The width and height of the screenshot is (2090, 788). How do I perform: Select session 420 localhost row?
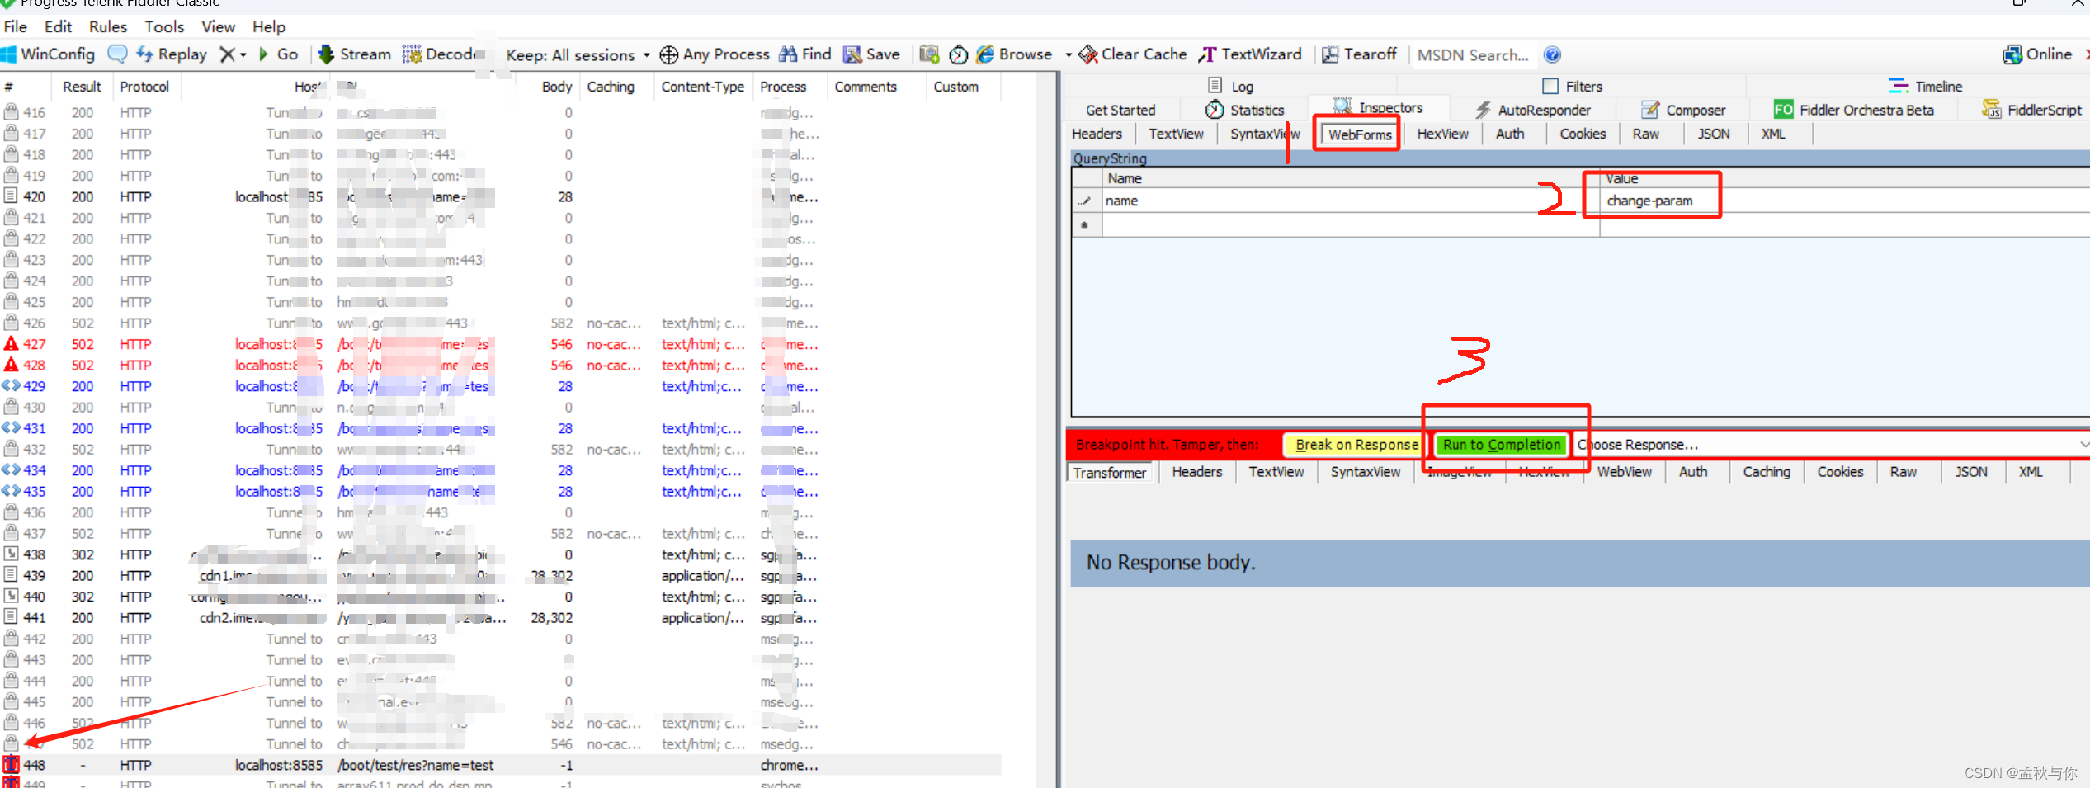502,196
